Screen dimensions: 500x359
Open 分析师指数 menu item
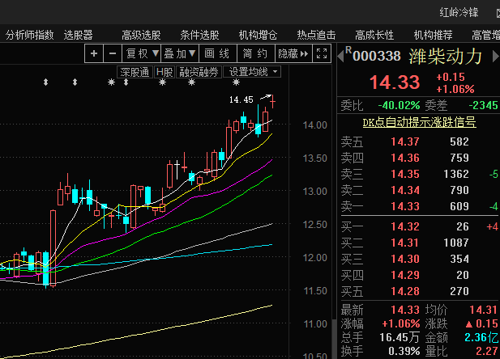30,35
